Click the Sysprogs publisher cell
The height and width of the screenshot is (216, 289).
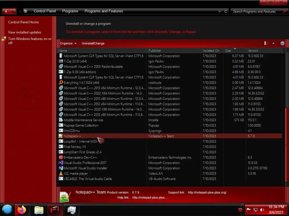pyautogui.click(x=155, y=131)
